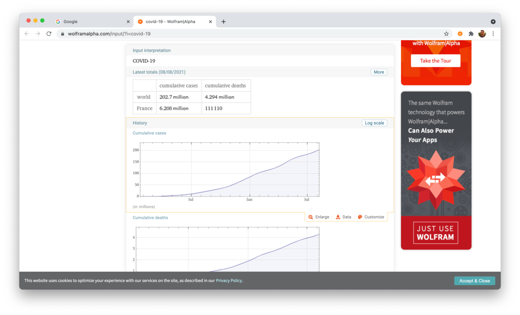
Task: Click the 'Input interpretation' heading
Action: (152, 51)
